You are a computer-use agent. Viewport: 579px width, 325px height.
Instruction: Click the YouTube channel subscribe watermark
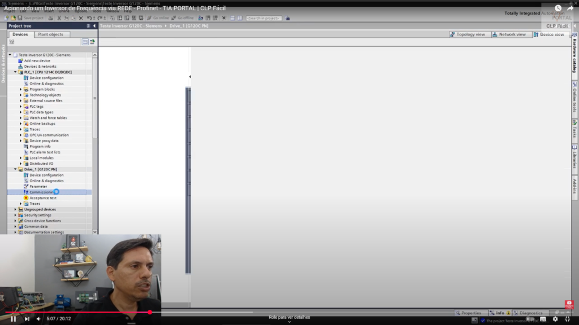point(569,304)
